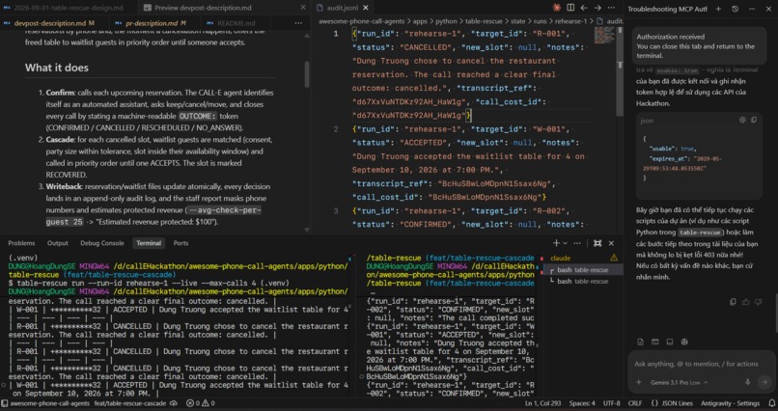Open chat panel ellipsis menu

click(x=753, y=9)
